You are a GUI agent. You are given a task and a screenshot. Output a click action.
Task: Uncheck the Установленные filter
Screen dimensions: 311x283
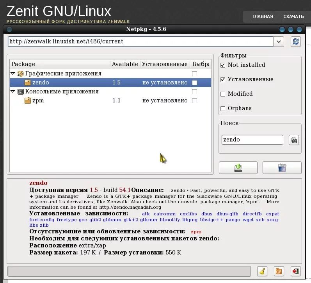click(223, 80)
